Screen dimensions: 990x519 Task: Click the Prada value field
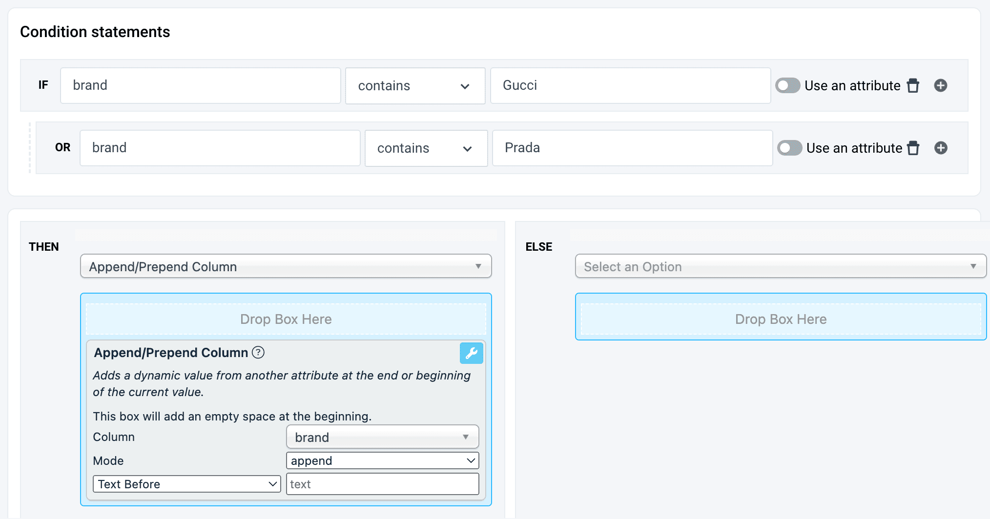(x=632, y=148)
